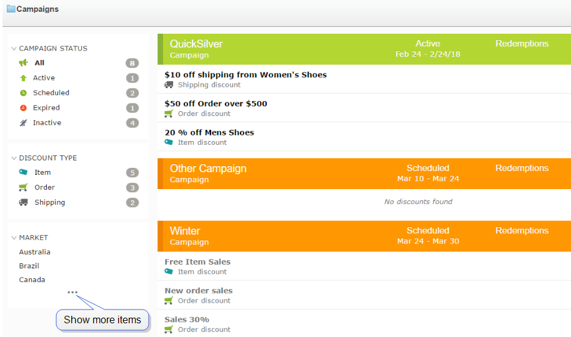571x337 pixels.
Task: Click the Order shopping cart filter icon
Action: (23, 187)
